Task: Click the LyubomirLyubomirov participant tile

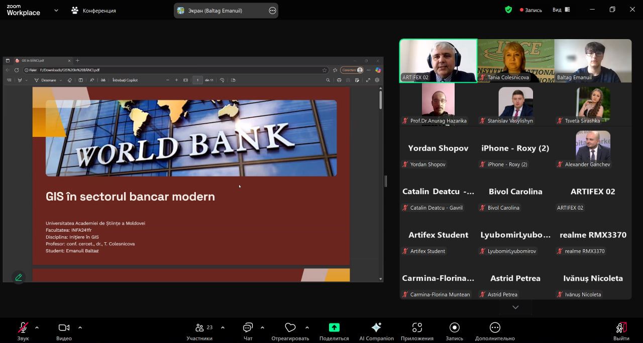Action: 515,235
